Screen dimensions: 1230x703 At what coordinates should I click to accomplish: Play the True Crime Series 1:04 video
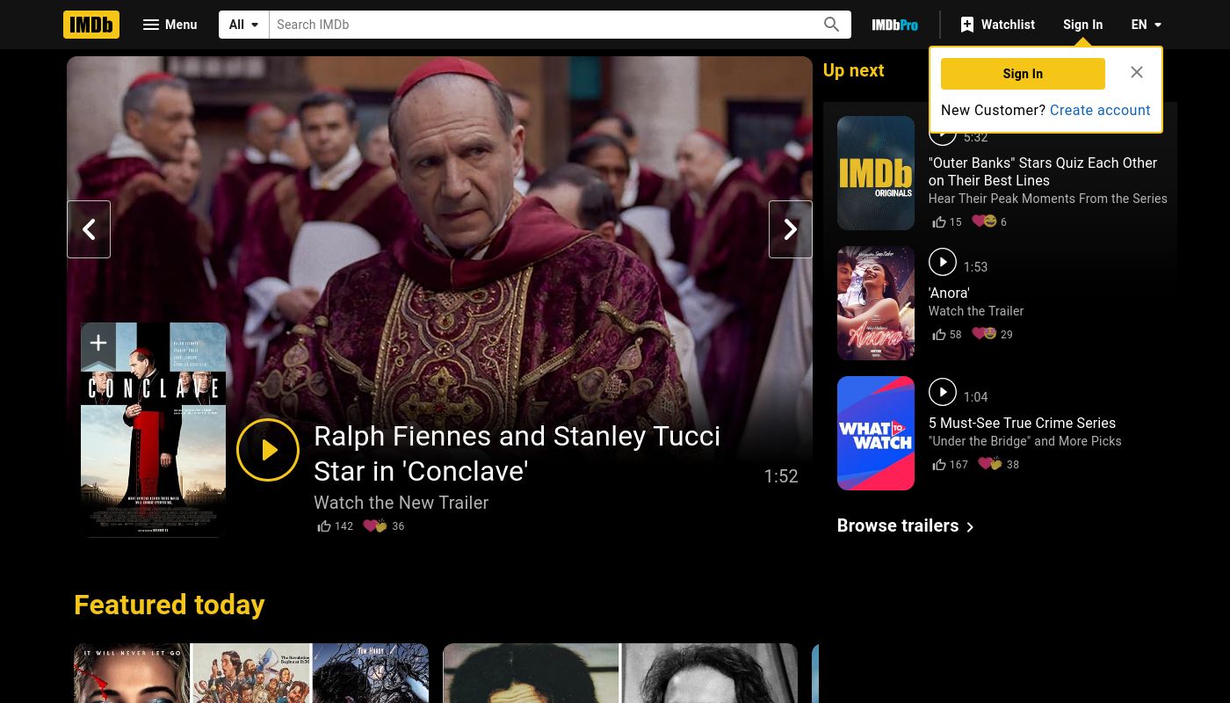[x=943, y=392]
